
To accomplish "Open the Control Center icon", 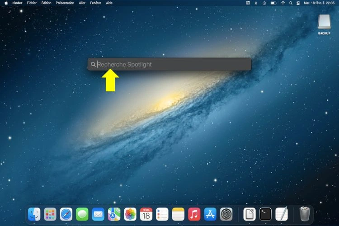I will (x=298, y=3).
